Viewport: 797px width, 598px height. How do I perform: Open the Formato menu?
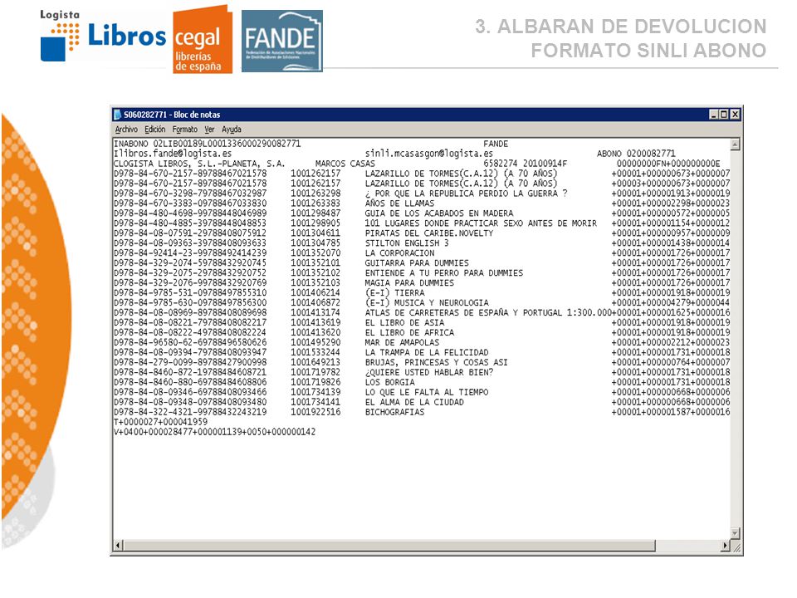tap(184, 130)
